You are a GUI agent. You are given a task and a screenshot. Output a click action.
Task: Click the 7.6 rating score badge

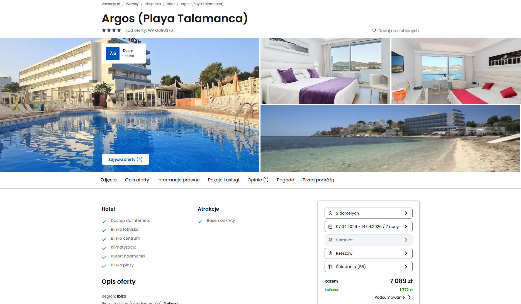click(x=113, y=53)
